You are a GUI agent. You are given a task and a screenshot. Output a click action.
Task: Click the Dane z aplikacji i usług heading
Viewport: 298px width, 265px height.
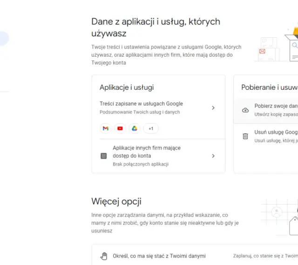(156, 27)
